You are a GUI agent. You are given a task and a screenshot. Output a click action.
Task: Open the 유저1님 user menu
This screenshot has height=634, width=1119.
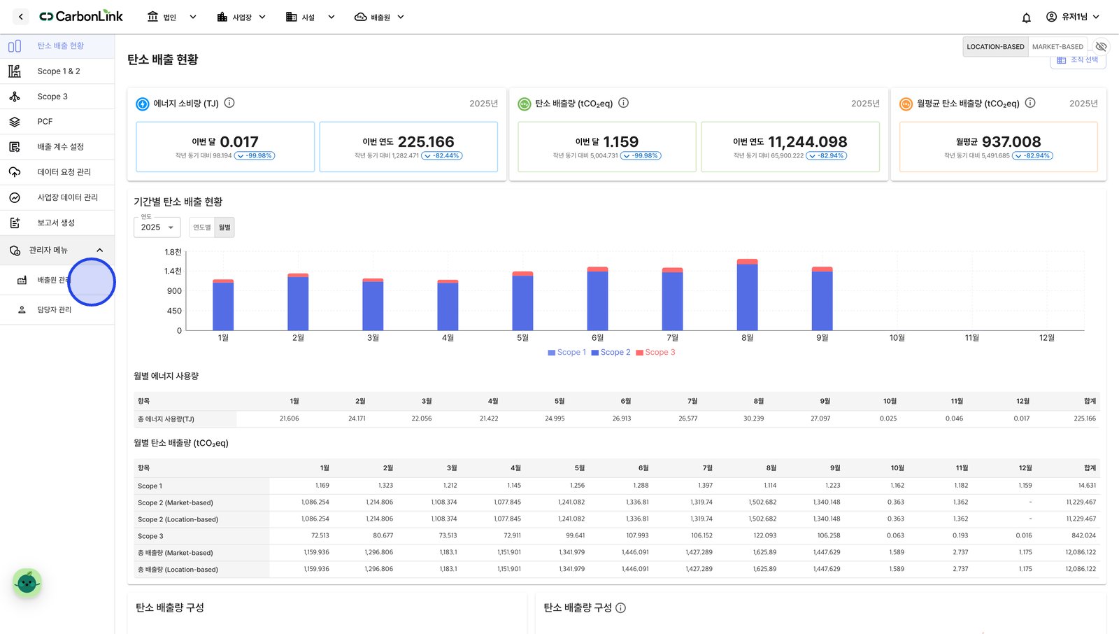click(x=1073, y=17)
